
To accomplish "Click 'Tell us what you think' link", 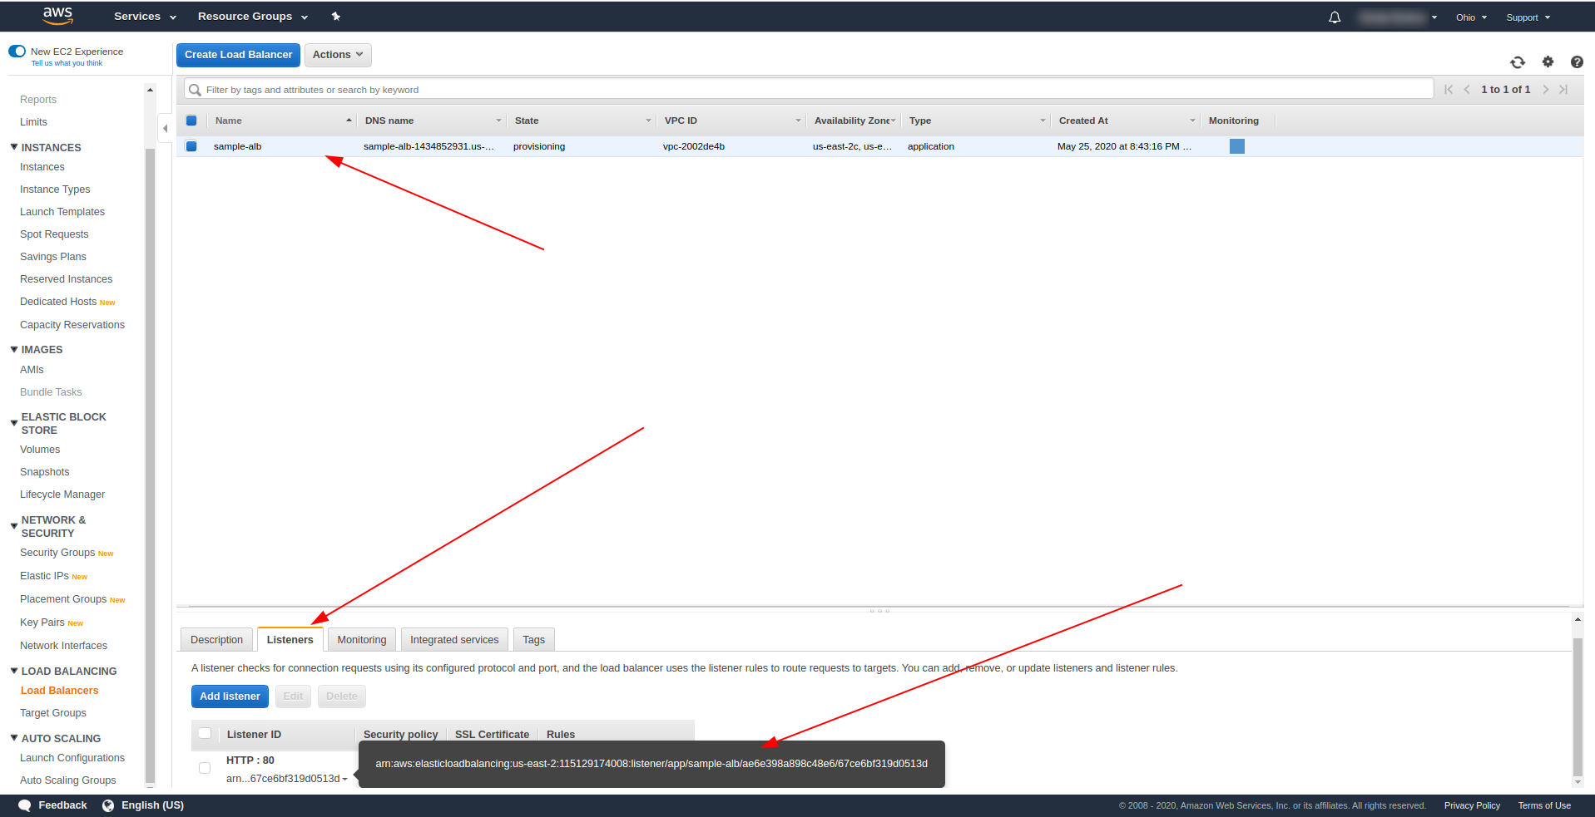I will pos(67,63).
